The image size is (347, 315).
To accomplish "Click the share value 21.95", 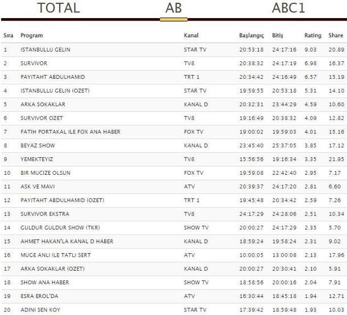I will click(x=336, y=159).
